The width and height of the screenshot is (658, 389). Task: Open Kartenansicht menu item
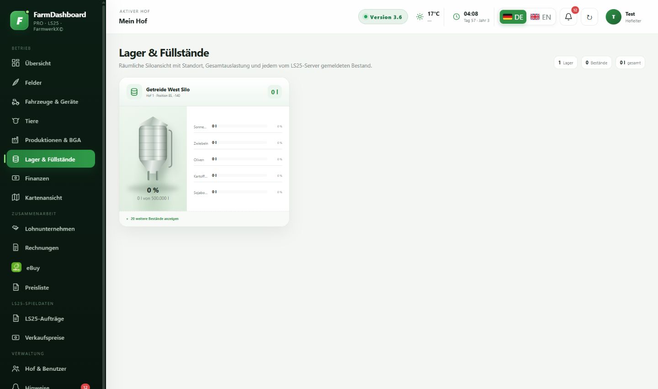coord(51,197)
